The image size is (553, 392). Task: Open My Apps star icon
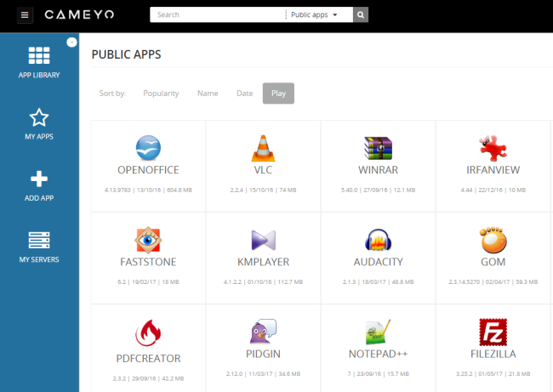(39, 117)
